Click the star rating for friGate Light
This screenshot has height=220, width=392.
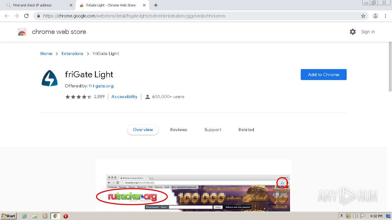click(78, 97)
